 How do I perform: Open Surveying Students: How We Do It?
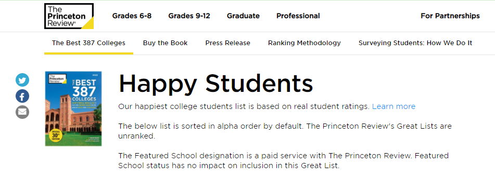coord(415,43)
